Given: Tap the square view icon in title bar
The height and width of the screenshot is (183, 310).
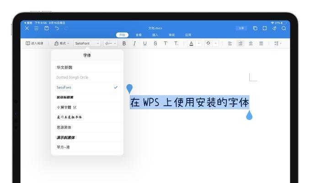Looking at the screenshot, I should pos(265,28).
